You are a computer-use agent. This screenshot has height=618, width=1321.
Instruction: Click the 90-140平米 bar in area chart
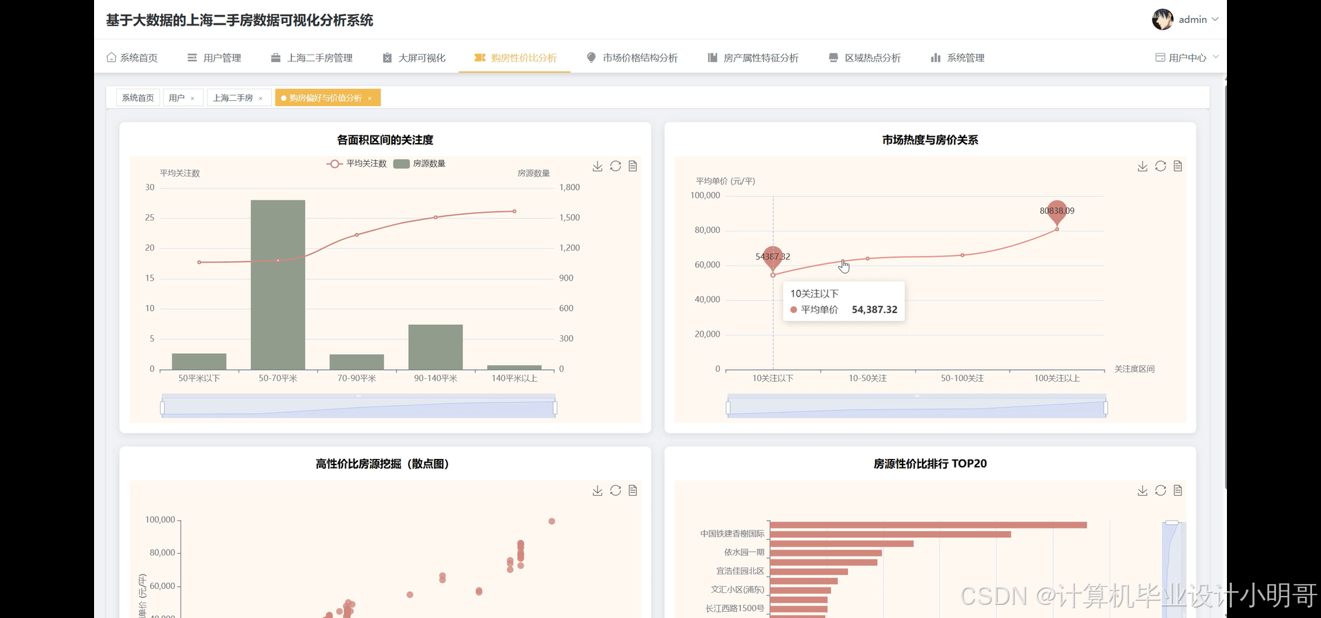(x=436, y=347)
